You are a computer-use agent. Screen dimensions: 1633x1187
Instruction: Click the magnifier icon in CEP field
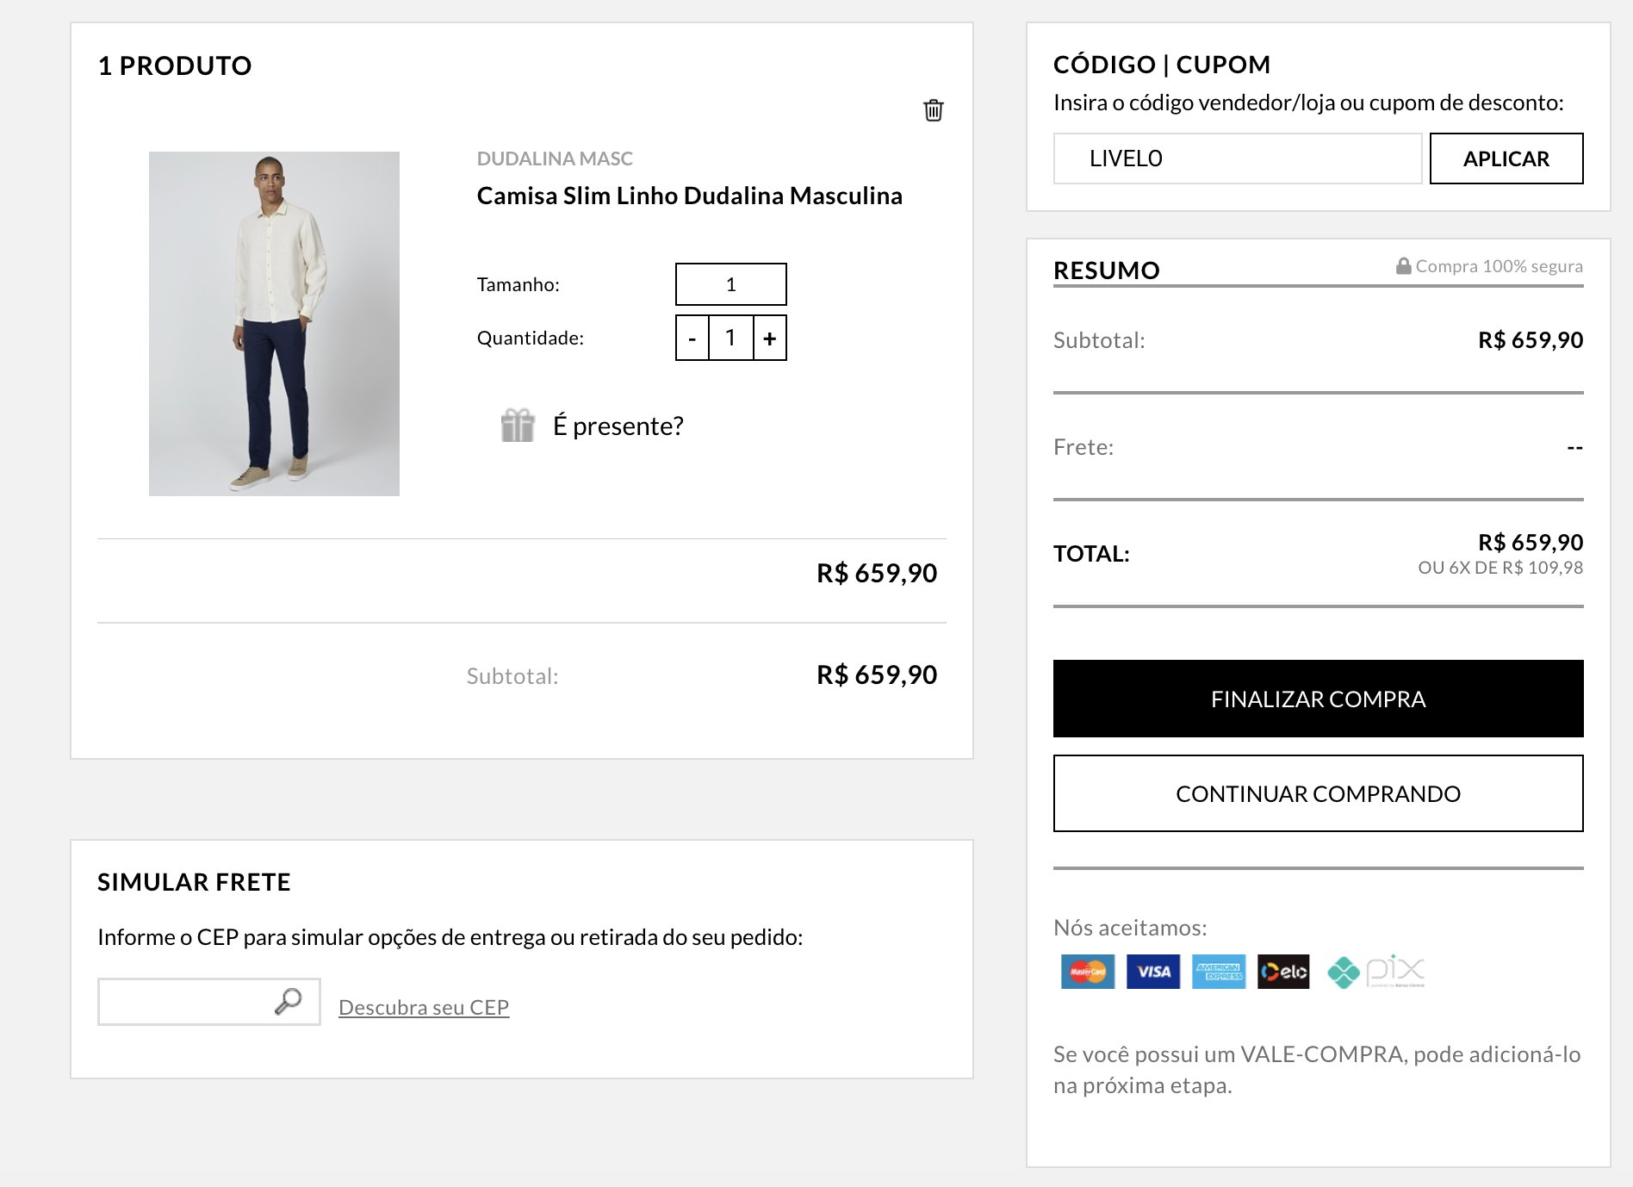point(289,1001)
